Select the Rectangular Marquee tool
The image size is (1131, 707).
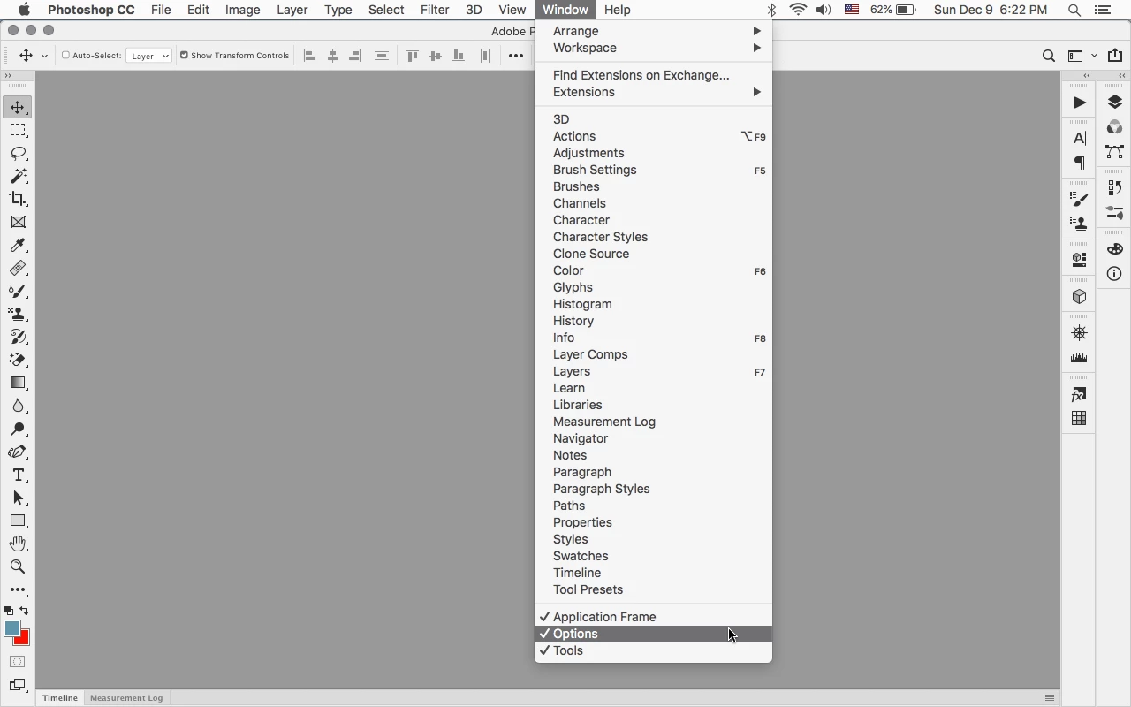(x=18, y=130)
